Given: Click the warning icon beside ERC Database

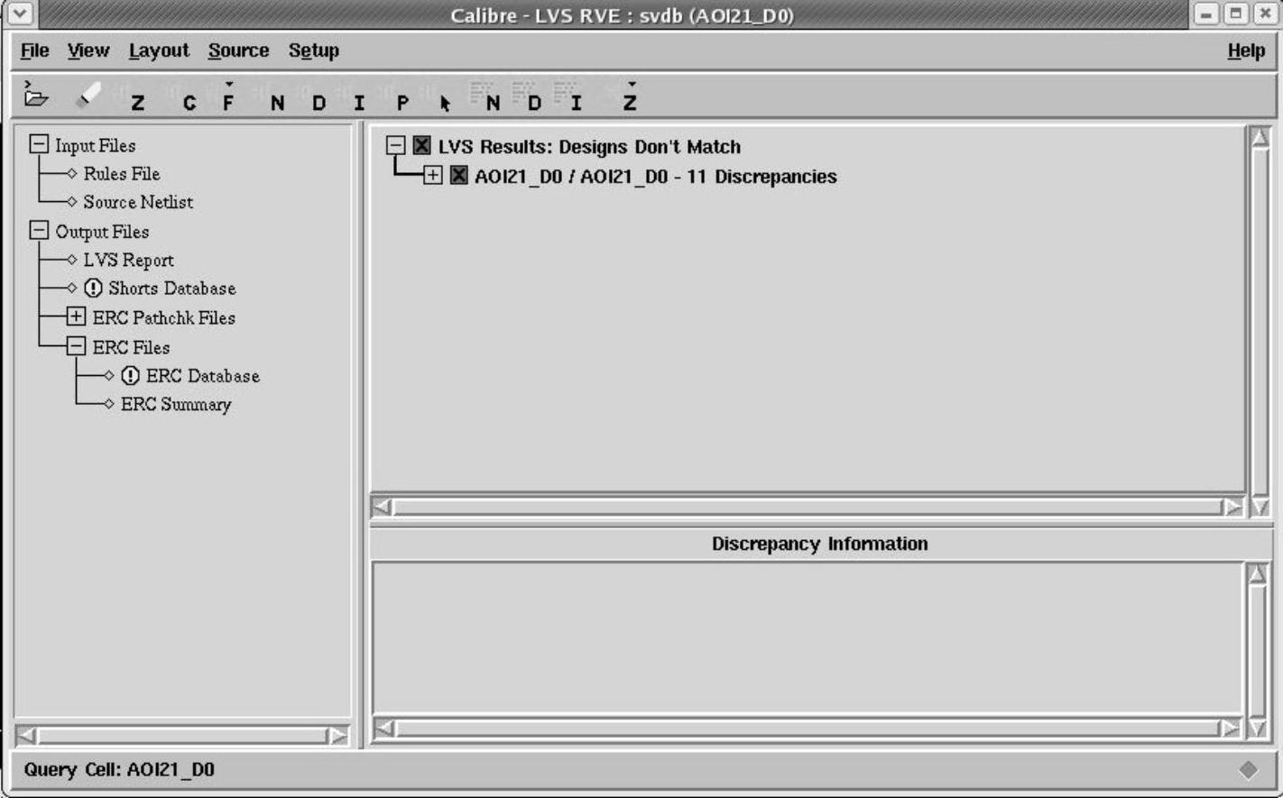Looking at the screenshot, I should [131, 376].
